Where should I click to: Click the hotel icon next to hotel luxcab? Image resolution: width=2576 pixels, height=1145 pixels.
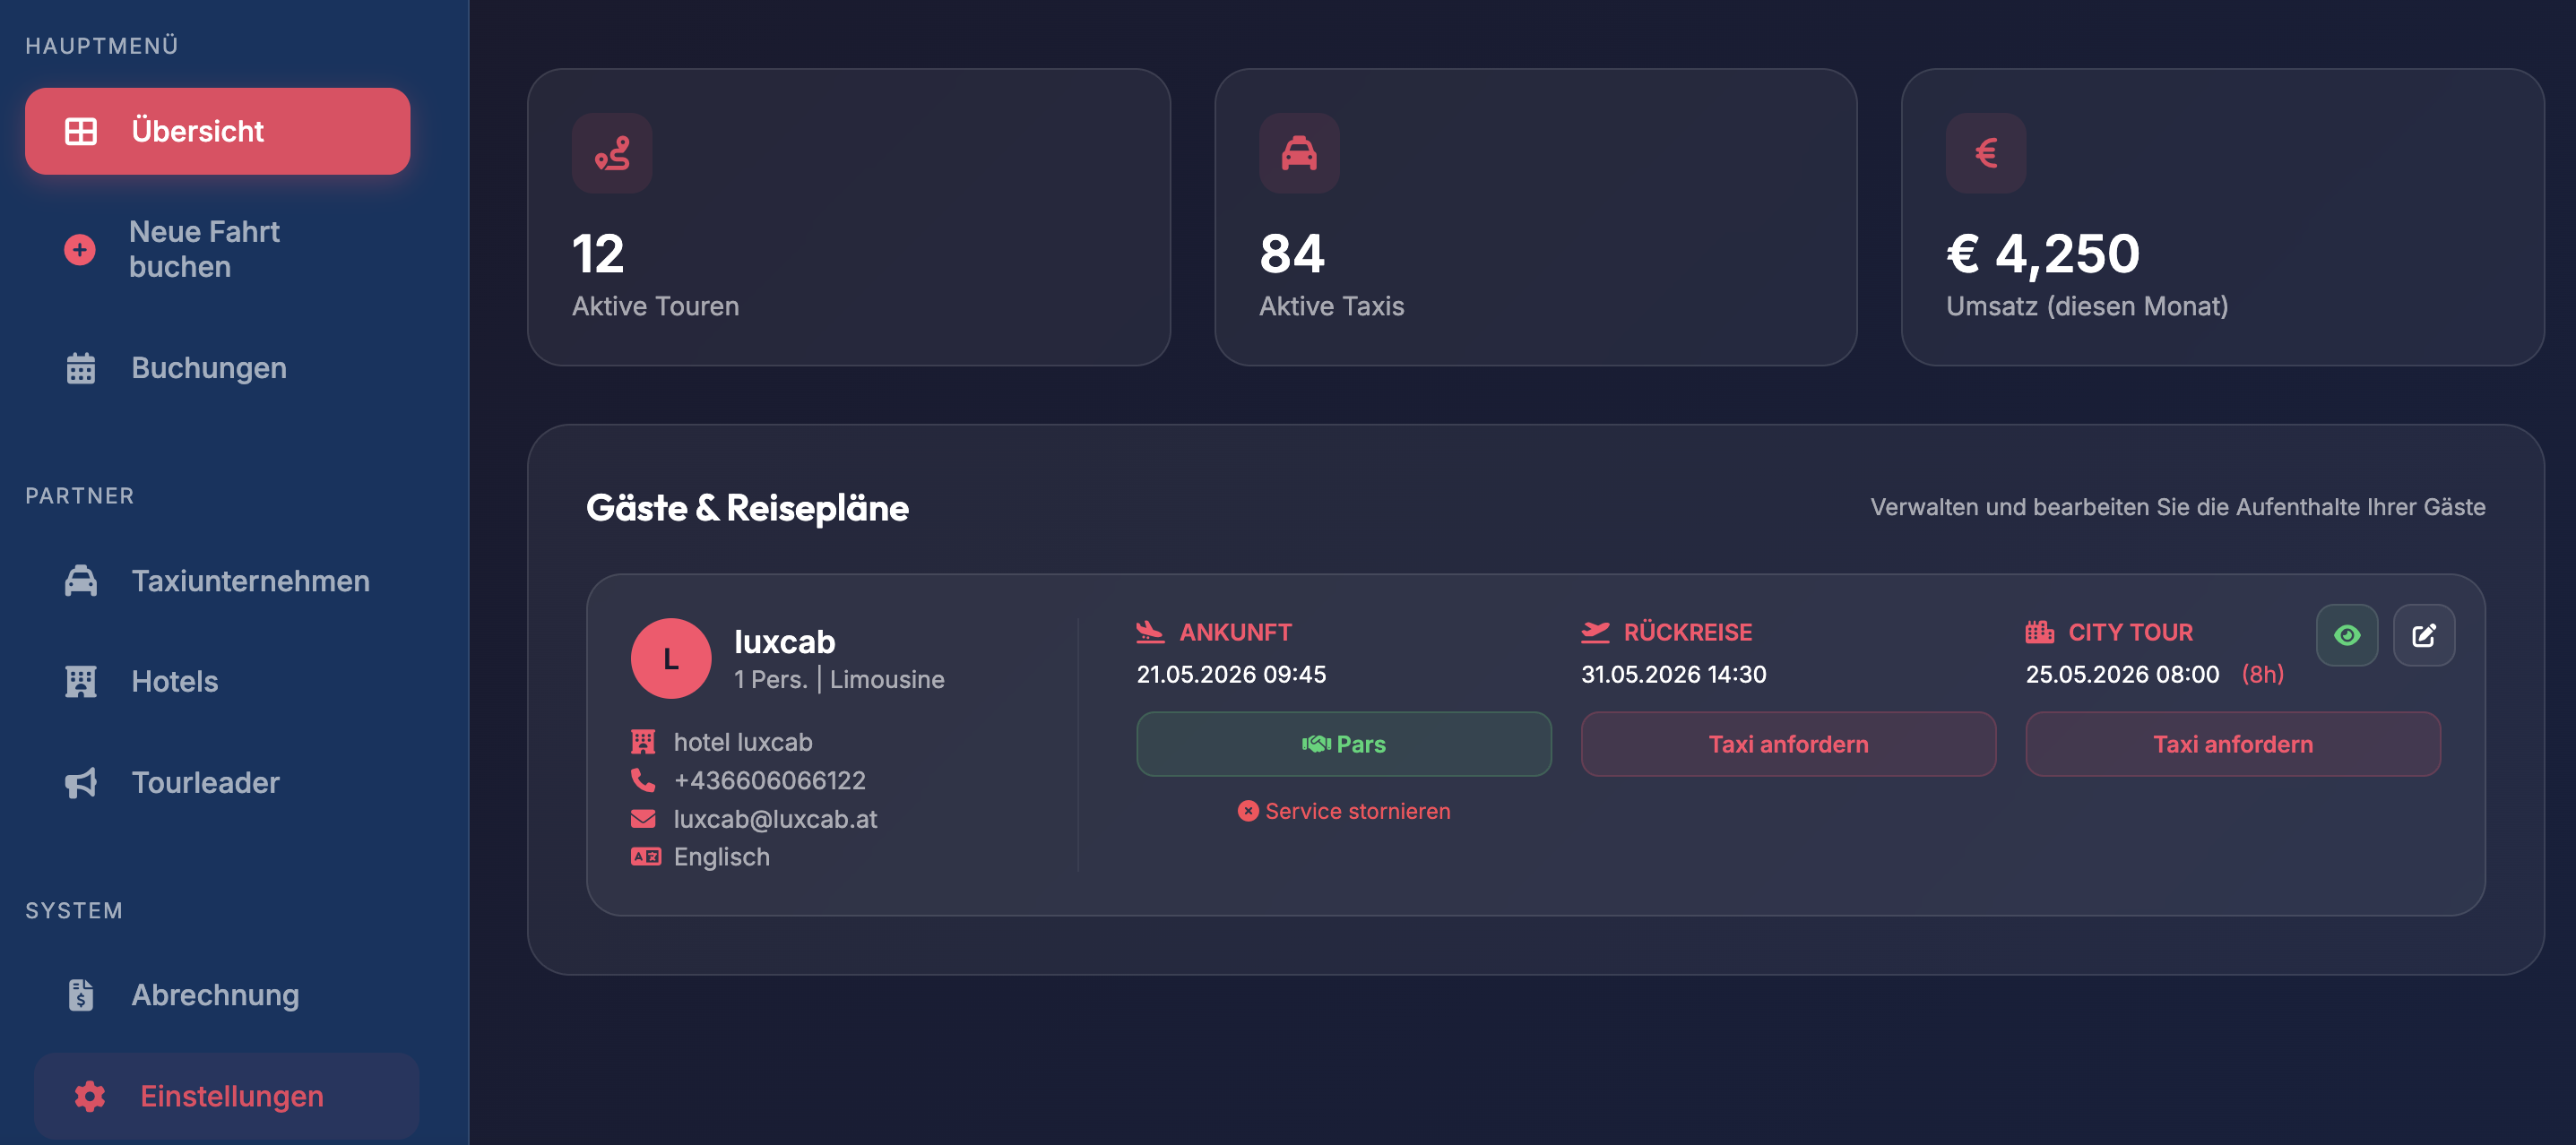click(643, 742)
